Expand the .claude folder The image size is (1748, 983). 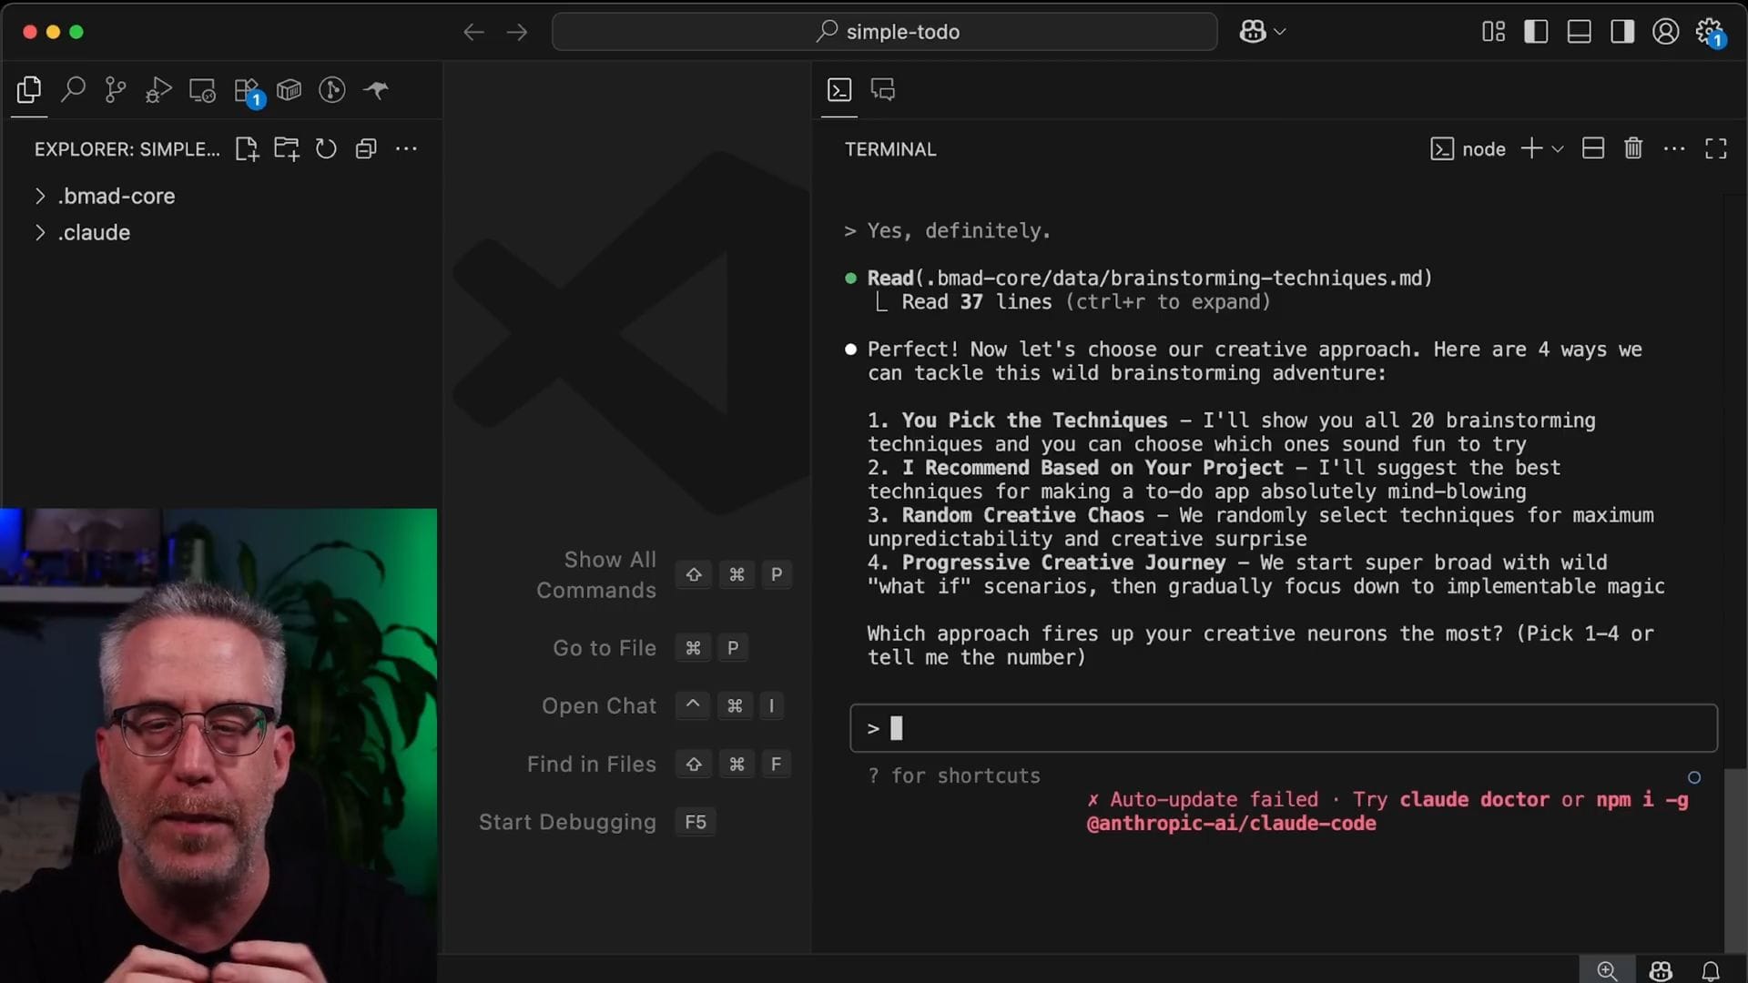pos(94,232)
